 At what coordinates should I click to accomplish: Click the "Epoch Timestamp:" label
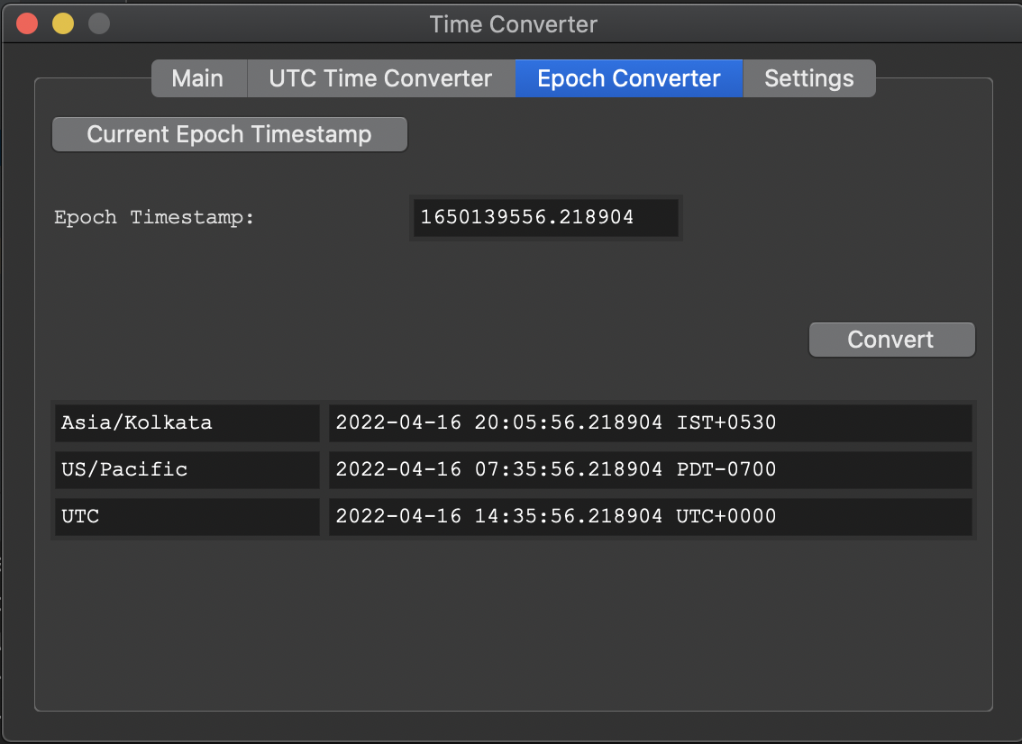154,218
